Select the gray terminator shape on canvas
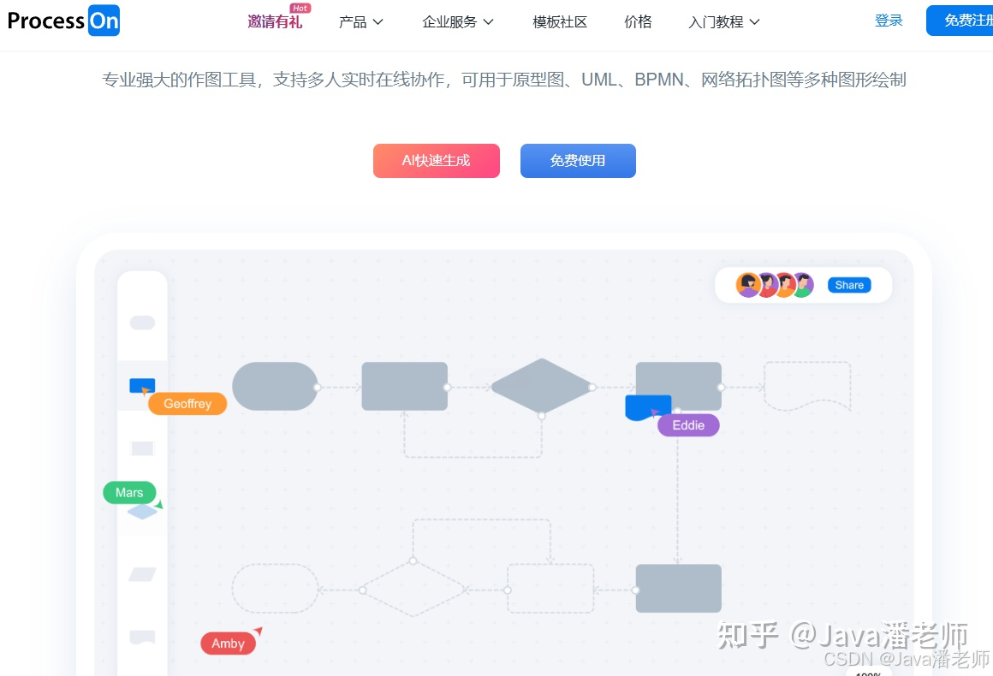 point(275,386)
